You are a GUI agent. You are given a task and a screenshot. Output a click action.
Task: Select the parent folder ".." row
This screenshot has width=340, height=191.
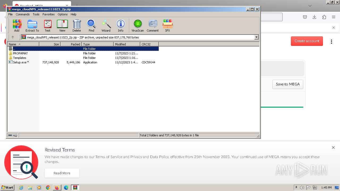83,49
